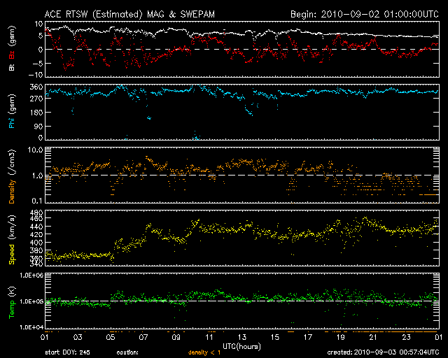Viewport: 448px width, 358px height.
Task: Click the 'UTC(hours)' x-axis label
Action: pos(241,347)
